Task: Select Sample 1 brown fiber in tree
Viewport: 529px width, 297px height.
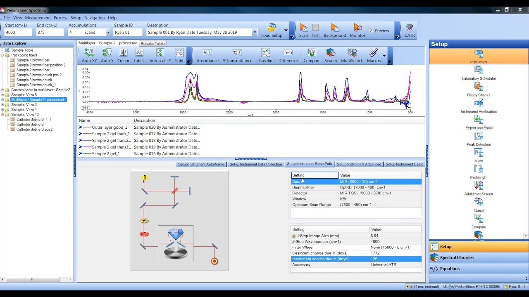Action: pyautogui.click(x=33, y=60)
